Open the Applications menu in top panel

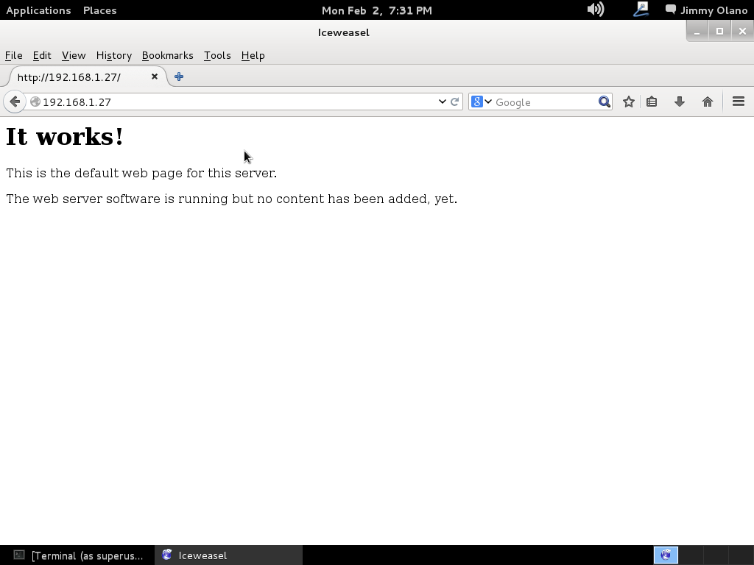[x=38, y=10]
